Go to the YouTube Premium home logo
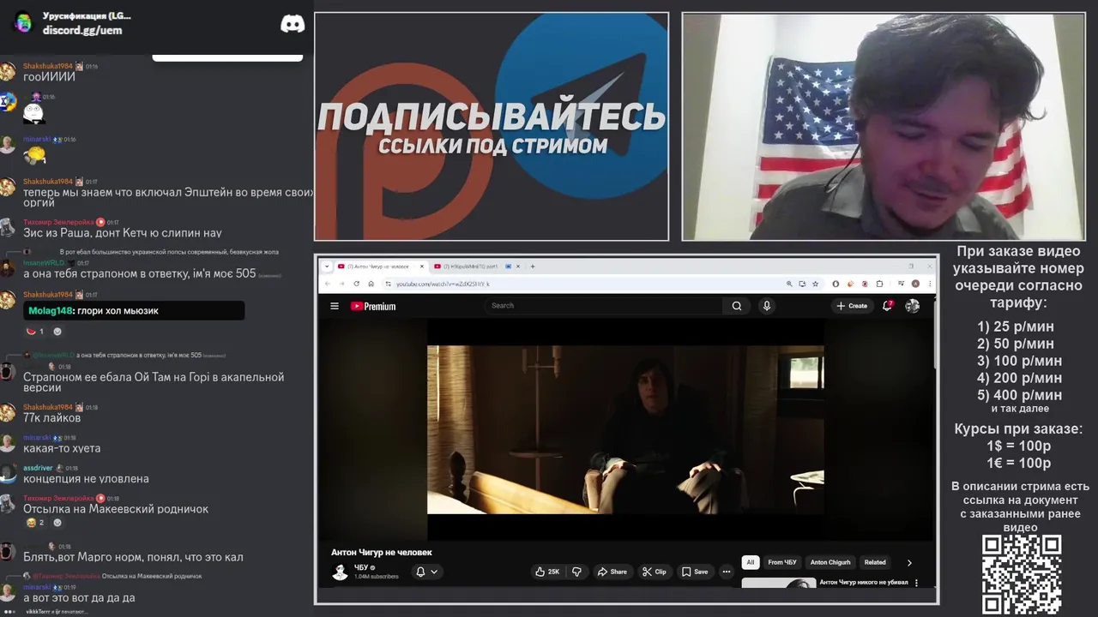The image size is (1098, 617). pos(373,306)
